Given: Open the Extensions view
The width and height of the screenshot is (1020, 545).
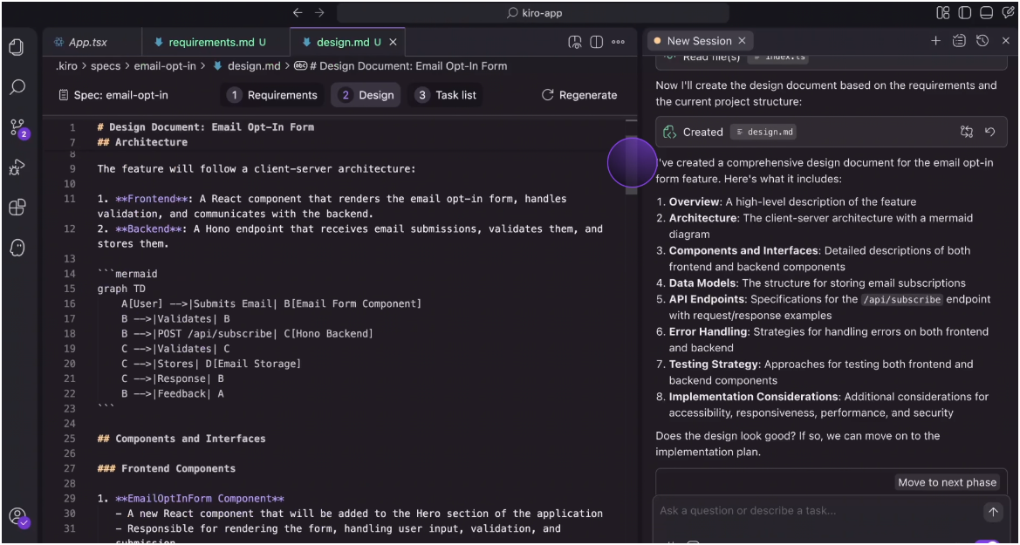Looking at the screenshot, I should (x=17, y=208).
